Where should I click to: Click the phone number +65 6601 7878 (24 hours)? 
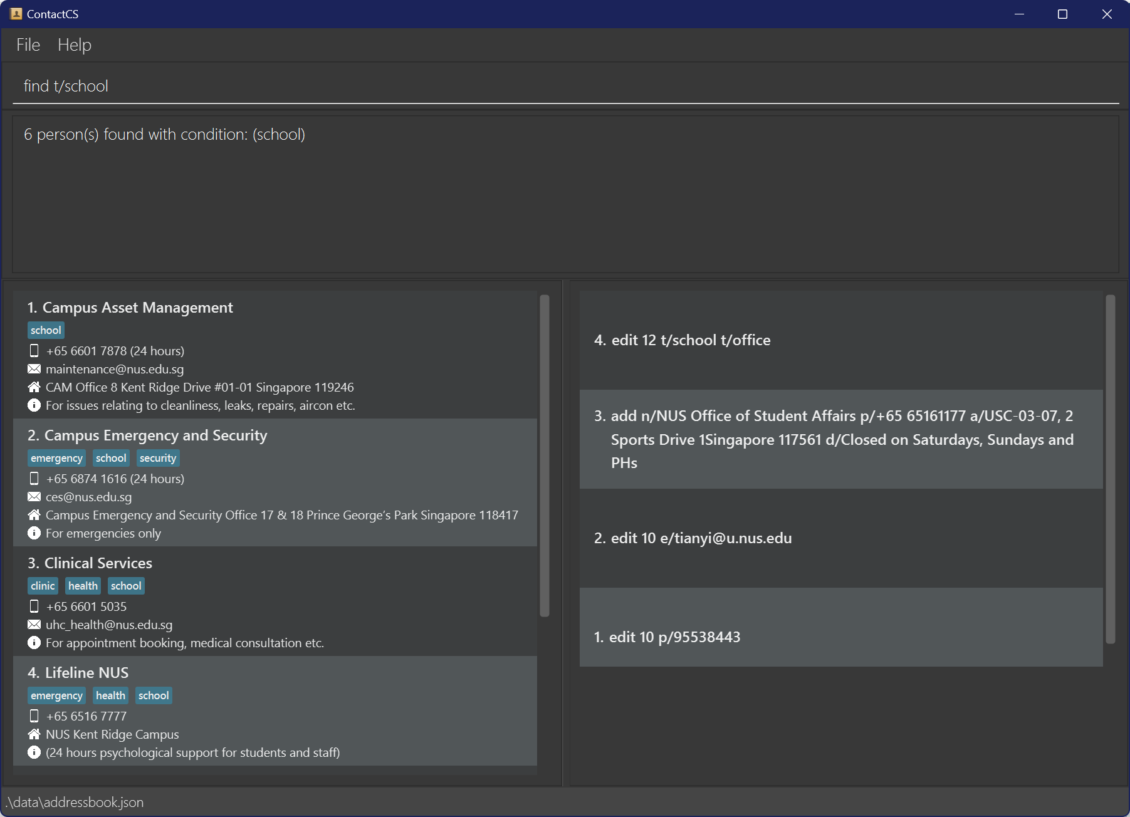pos(115,351)
